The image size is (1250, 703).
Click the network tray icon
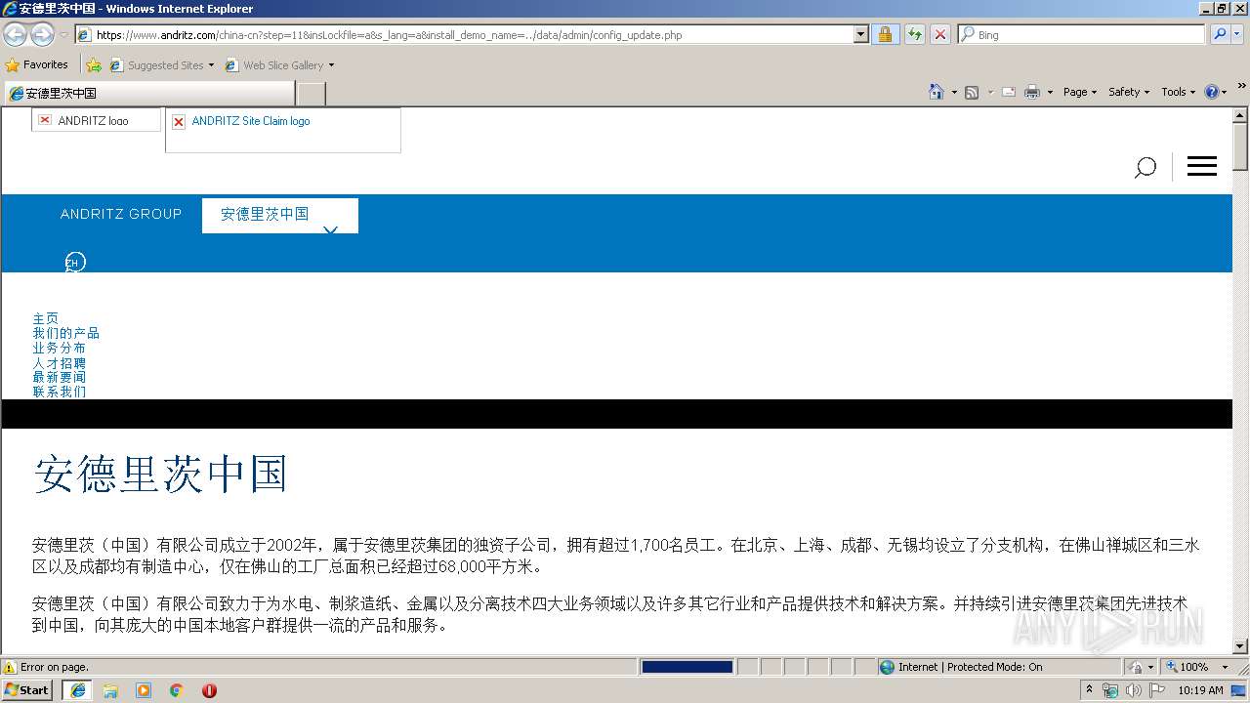[x=1110, y=690]
